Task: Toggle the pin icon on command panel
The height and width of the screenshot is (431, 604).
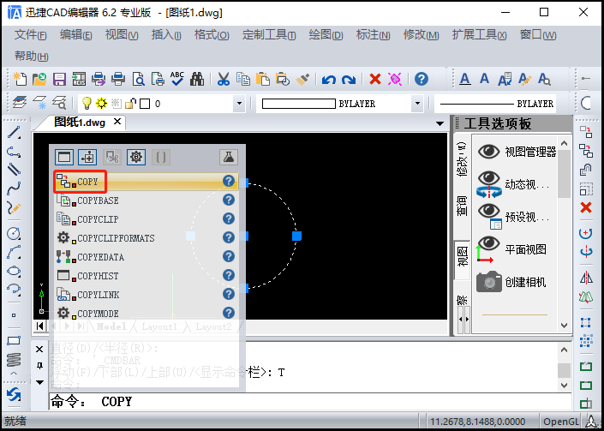Action: point(39,366)
